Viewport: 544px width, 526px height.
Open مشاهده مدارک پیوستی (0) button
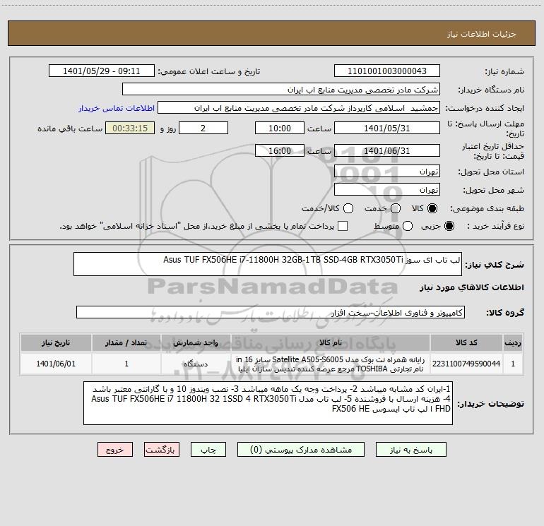click(301, 450)
